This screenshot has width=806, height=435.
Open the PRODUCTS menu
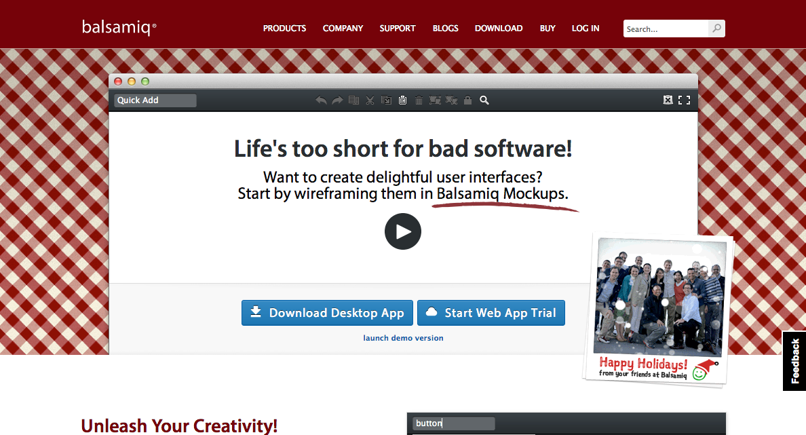pos(284,29)
